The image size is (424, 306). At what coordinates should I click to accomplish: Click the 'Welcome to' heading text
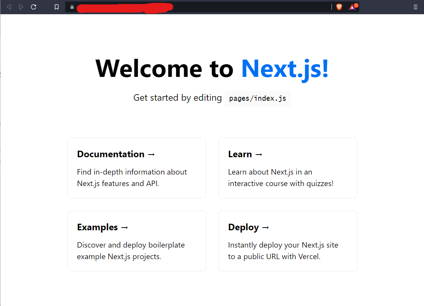pos(165,69)
